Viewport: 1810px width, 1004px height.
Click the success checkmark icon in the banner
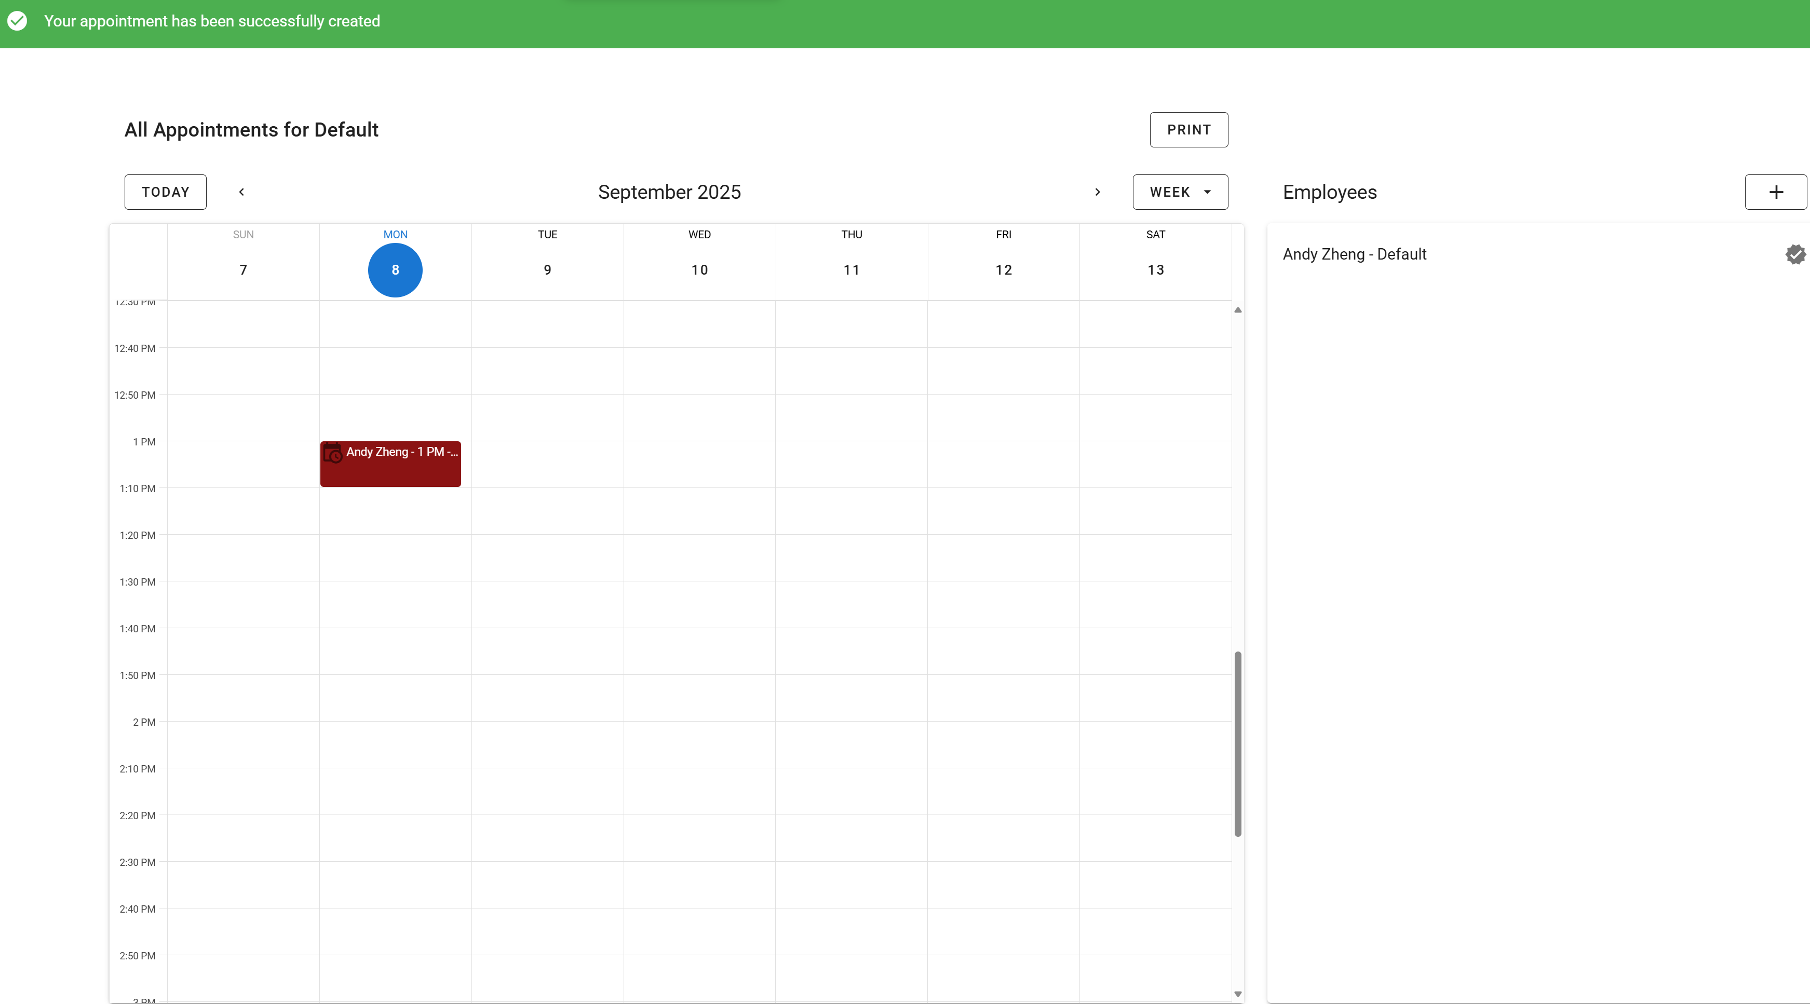tap(18, 21)
